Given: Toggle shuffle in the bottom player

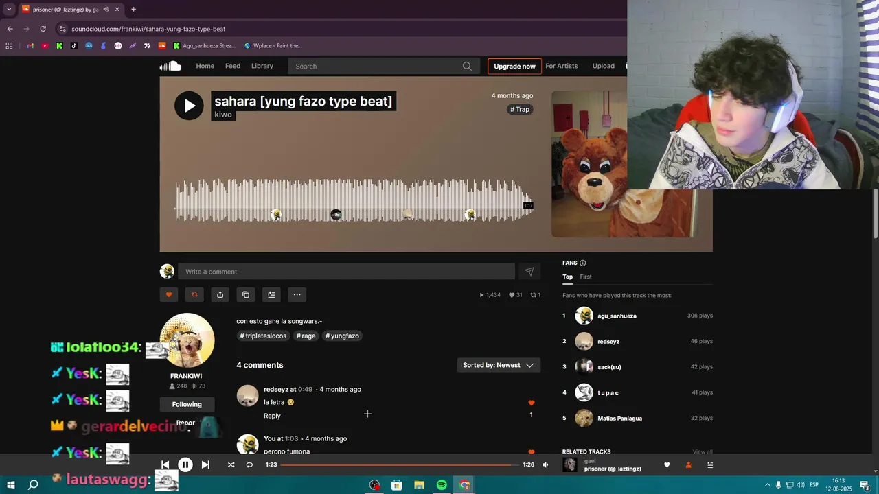Looking at the screenshot, I should click(231, 464).
